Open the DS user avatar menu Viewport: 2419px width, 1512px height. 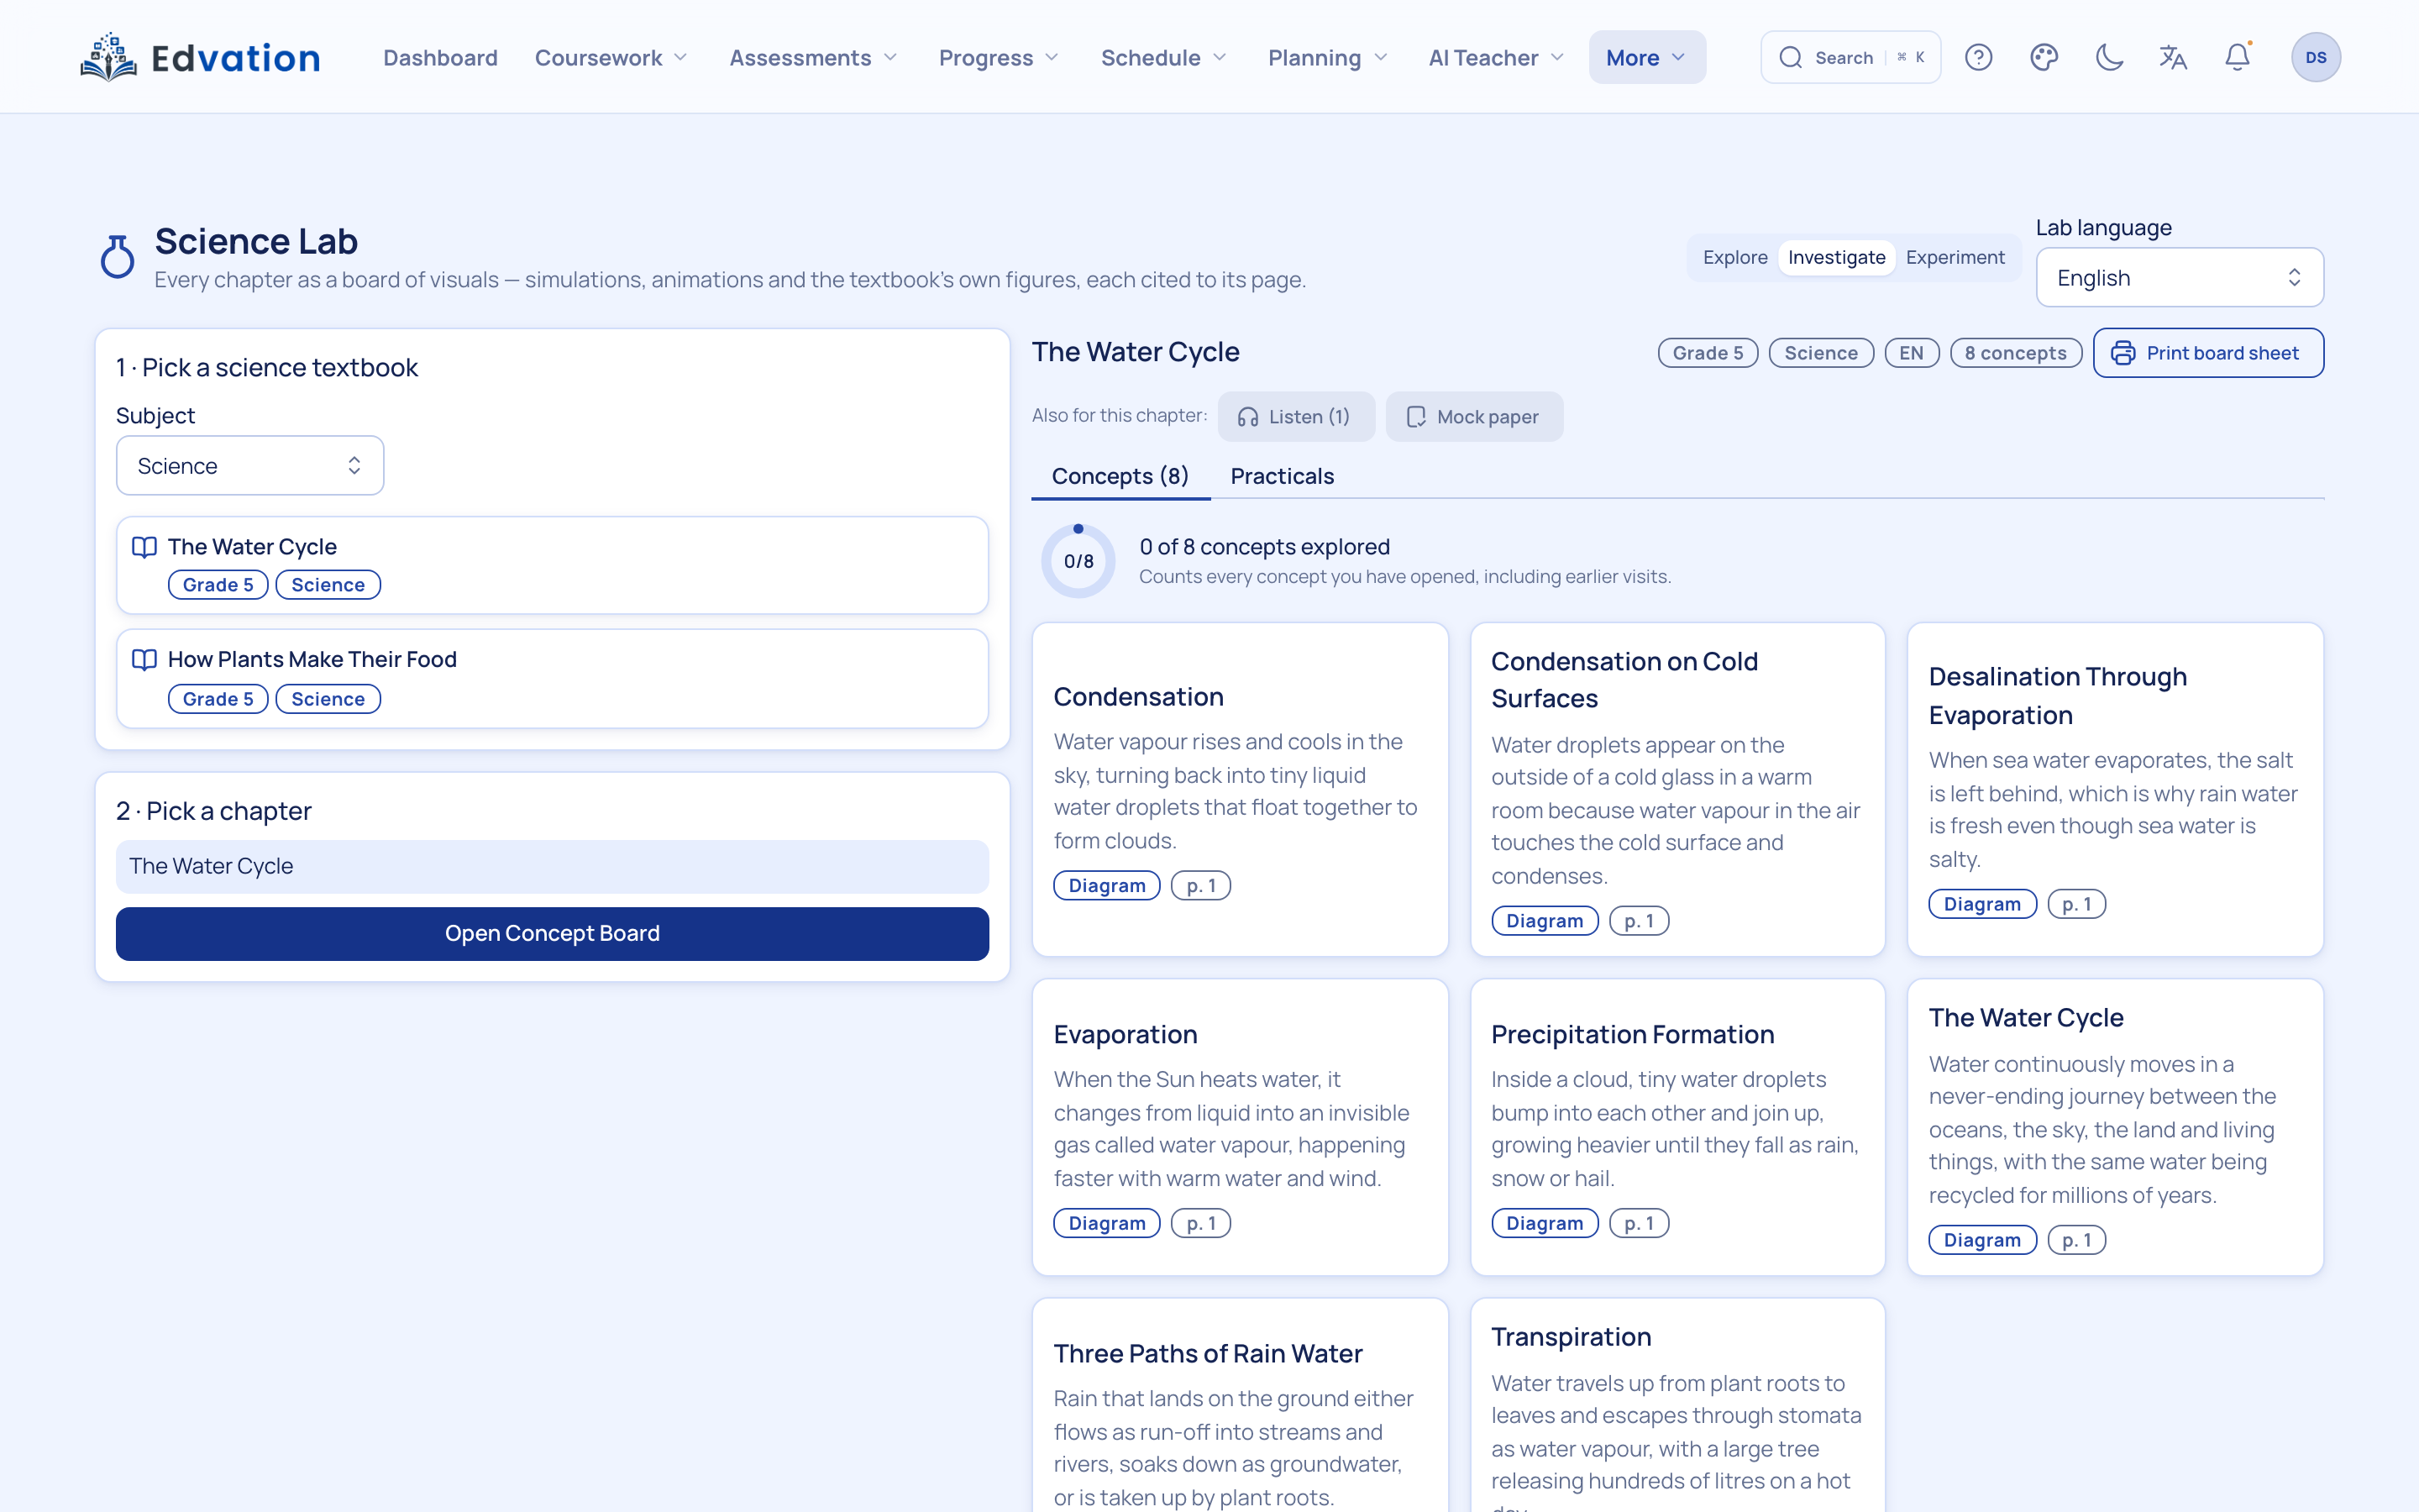point(2315,57)
